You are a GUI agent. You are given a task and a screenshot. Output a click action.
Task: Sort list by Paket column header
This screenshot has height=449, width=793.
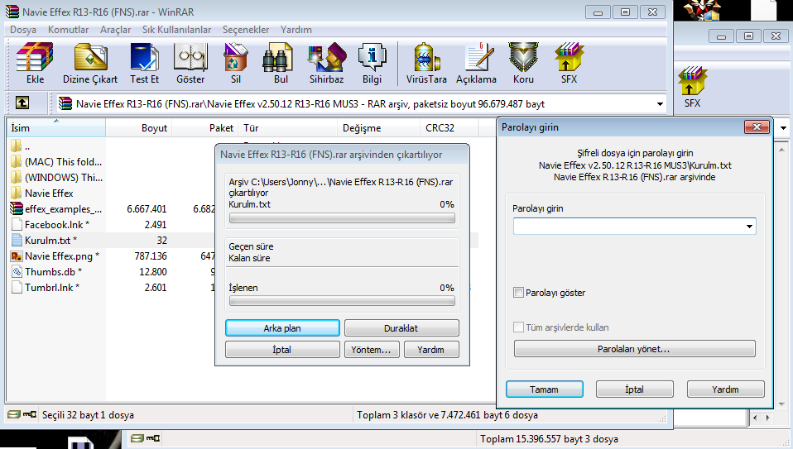pyautogui.click(x=204, y=128)
